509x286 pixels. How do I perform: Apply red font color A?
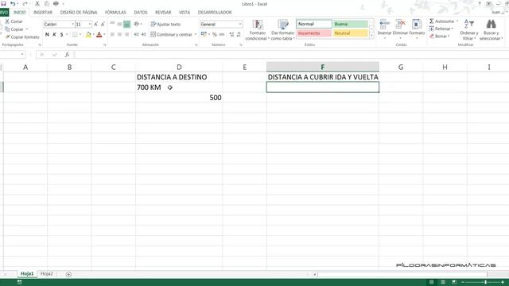[99, 34]
